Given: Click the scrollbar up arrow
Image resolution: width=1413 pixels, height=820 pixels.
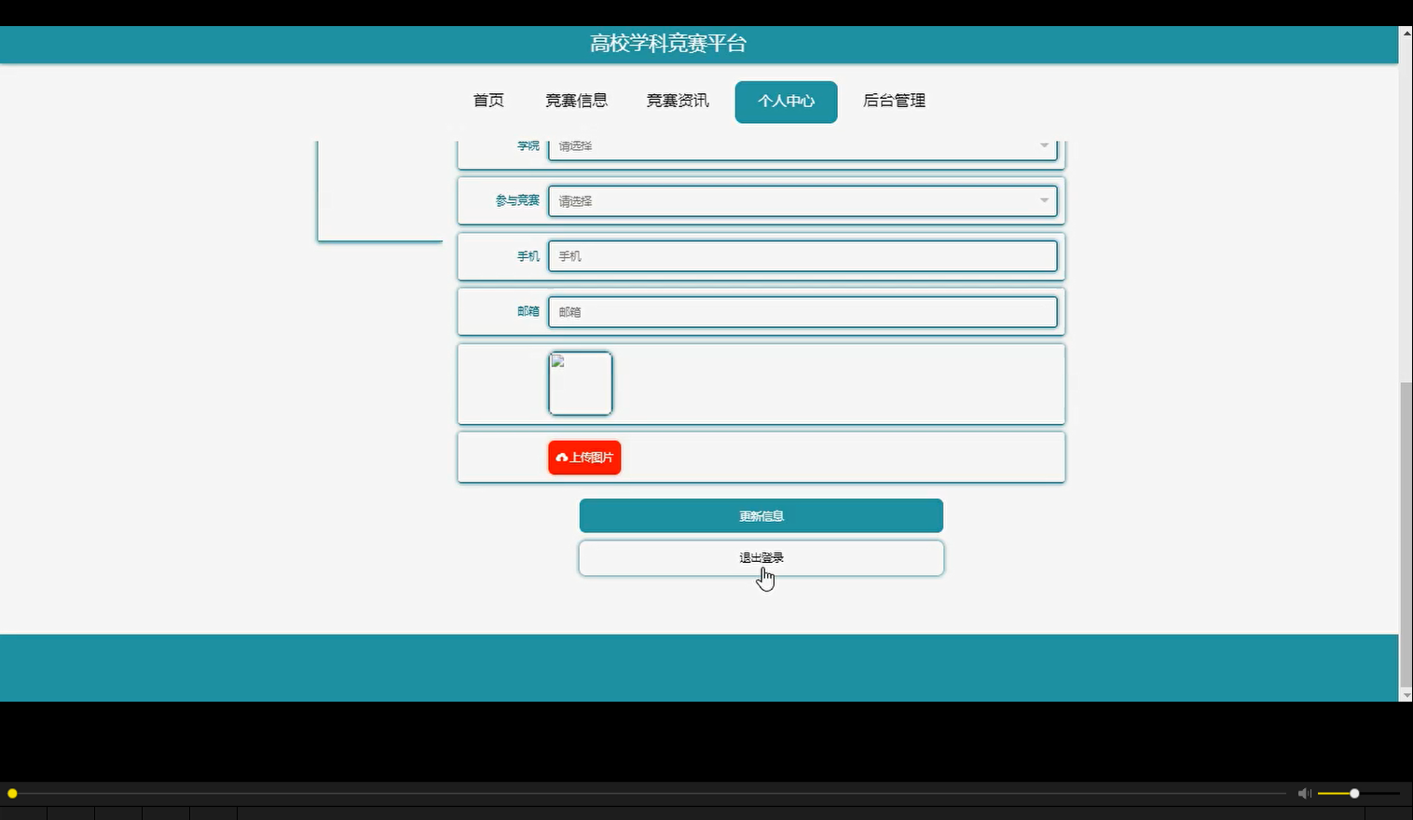Looking at the screenshot, I should 1405,32.
